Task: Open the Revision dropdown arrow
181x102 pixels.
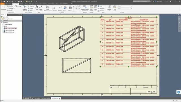Action: [105, 8]
